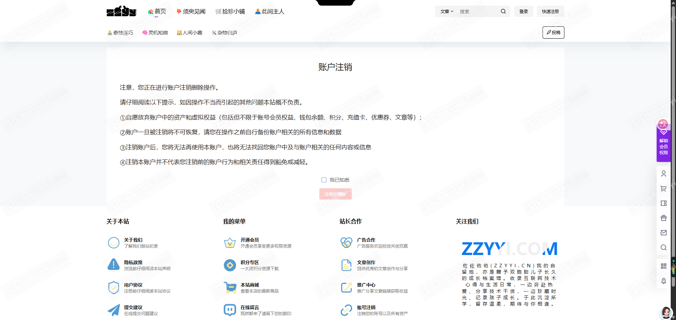Click the 隐私政策 warning triangle icon
Image resolution: width=676 pixels, height=320 pixels.
pos(114,265)
